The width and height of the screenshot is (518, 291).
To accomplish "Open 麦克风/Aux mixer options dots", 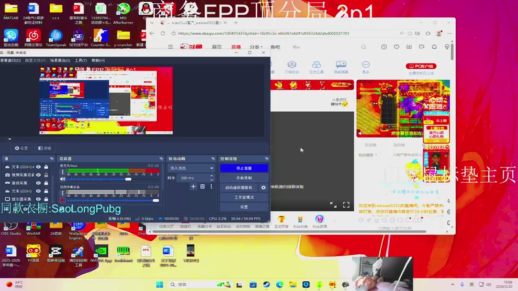I will click(x=62, y=172).
